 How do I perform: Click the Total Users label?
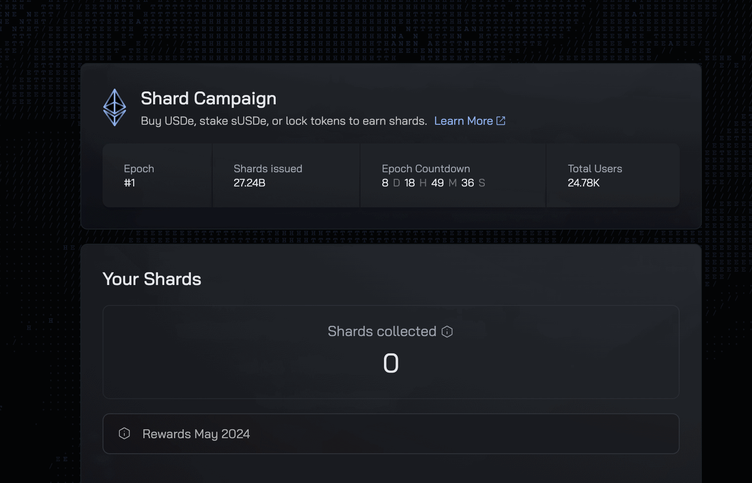pyautogui.click(x=595, y=169)
